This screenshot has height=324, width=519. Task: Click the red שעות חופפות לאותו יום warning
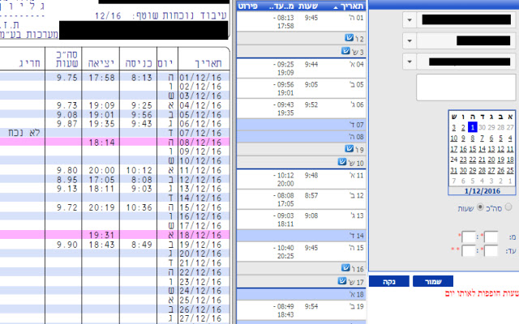pos(482,293)
